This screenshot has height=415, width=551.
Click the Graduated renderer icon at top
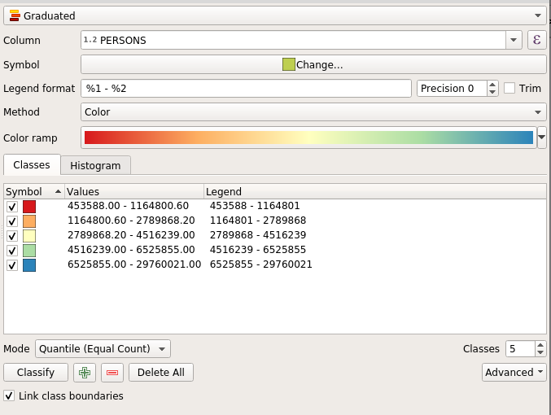pyautogui.click(x=14, y=15)
